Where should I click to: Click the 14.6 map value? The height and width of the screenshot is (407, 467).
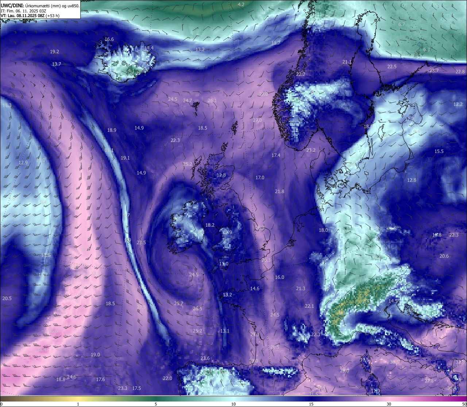(255, 288)
